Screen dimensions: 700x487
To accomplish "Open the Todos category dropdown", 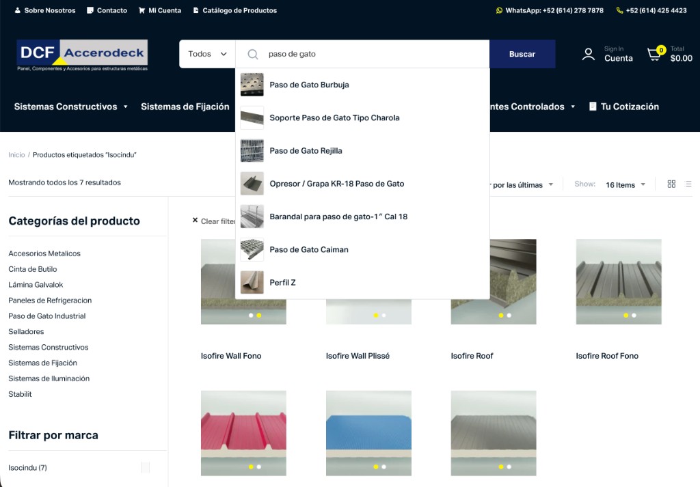I will coord(207,54).
